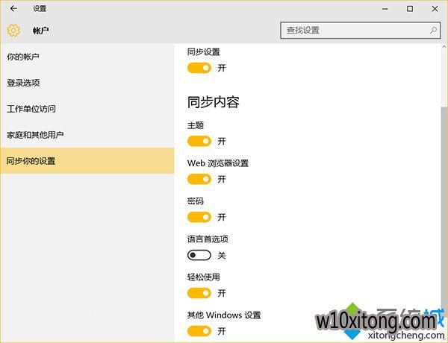The image size is (448, 343).
Task: Open 家庭和其他用户 section
Action: click(87, 135)
